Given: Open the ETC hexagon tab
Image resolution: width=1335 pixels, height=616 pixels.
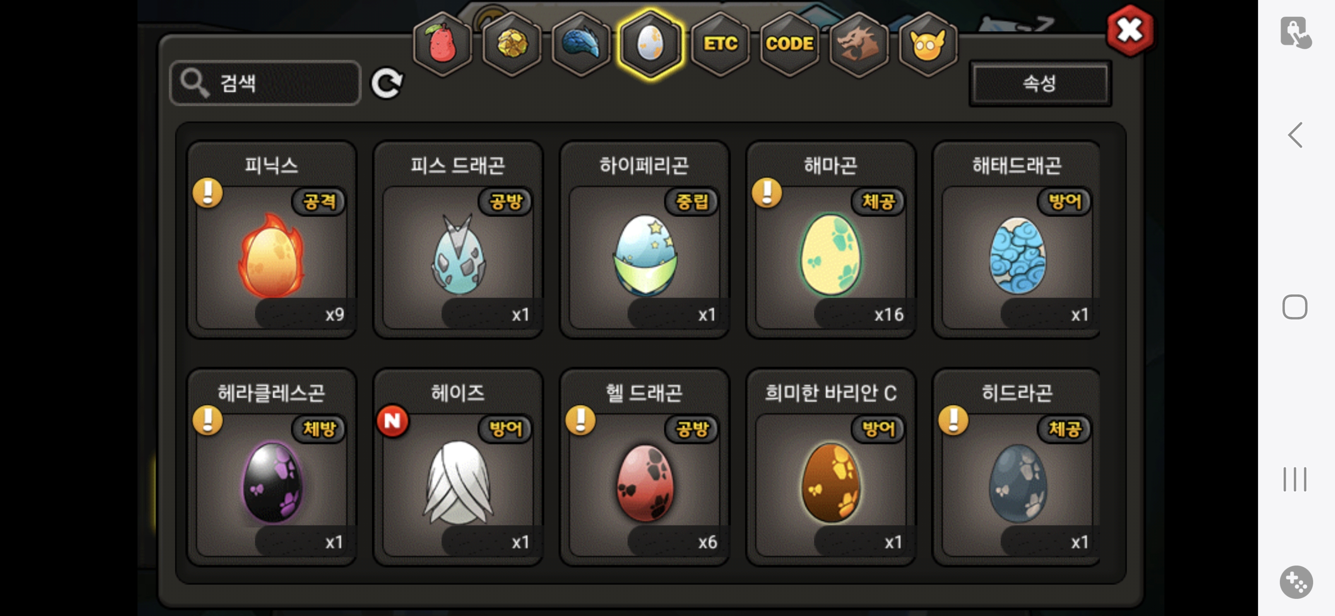Looking at the screenshot, I should click(x=721, y=44).
